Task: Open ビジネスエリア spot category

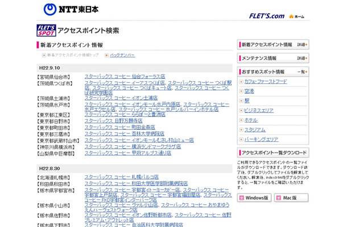Action: (x=259, y=111)
